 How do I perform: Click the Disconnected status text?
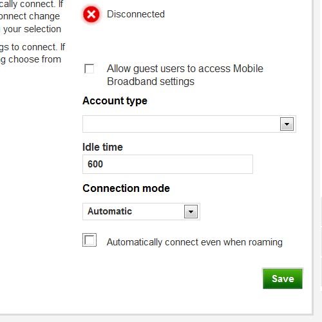point(136,14)
